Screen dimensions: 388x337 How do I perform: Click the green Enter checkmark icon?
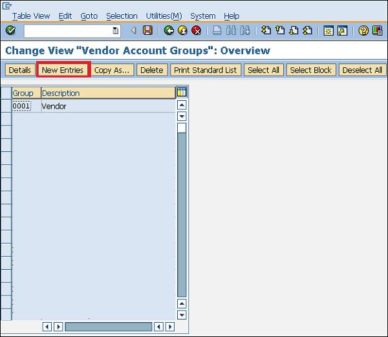point(10,30)
